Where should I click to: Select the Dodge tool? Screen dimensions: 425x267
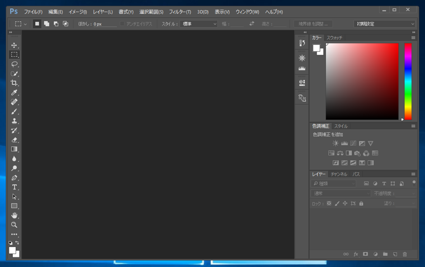[14, 168]
